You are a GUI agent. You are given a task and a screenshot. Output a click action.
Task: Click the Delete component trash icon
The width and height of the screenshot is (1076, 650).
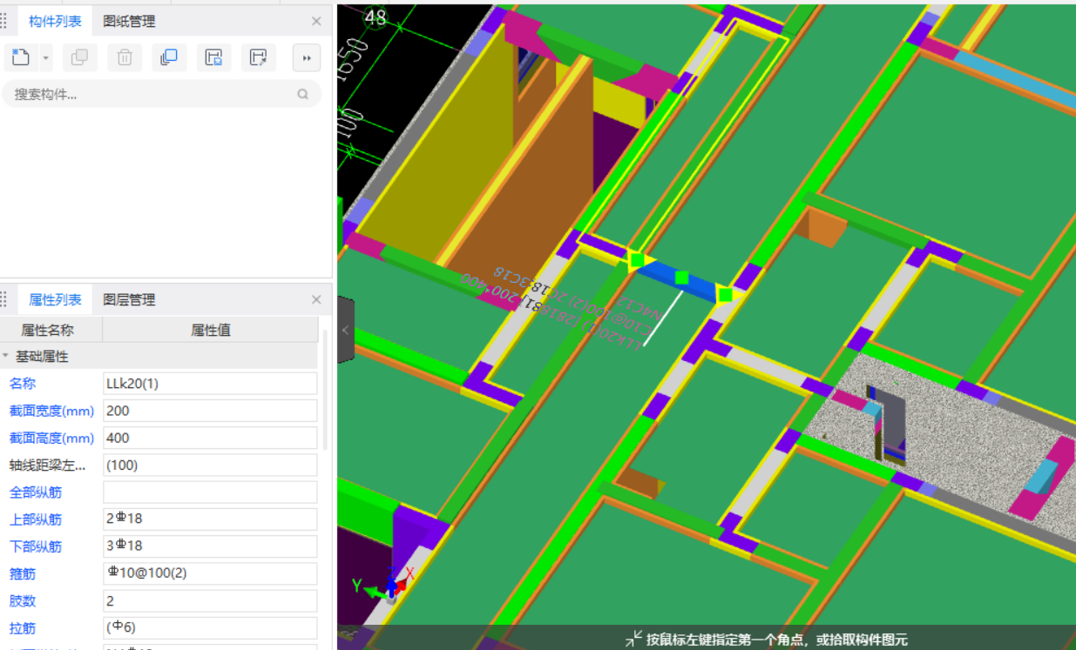tap(125, 57)
